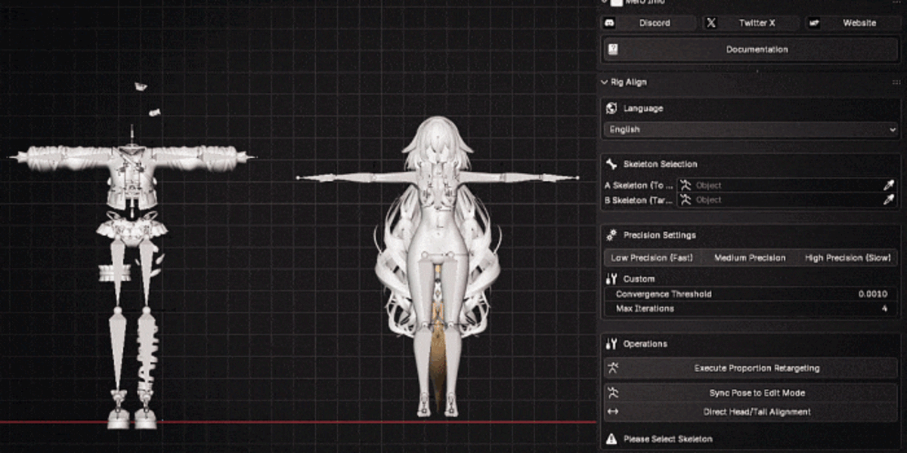Click the Rig Align panel drag handle

pyautogui.click(x=896, y=82)
